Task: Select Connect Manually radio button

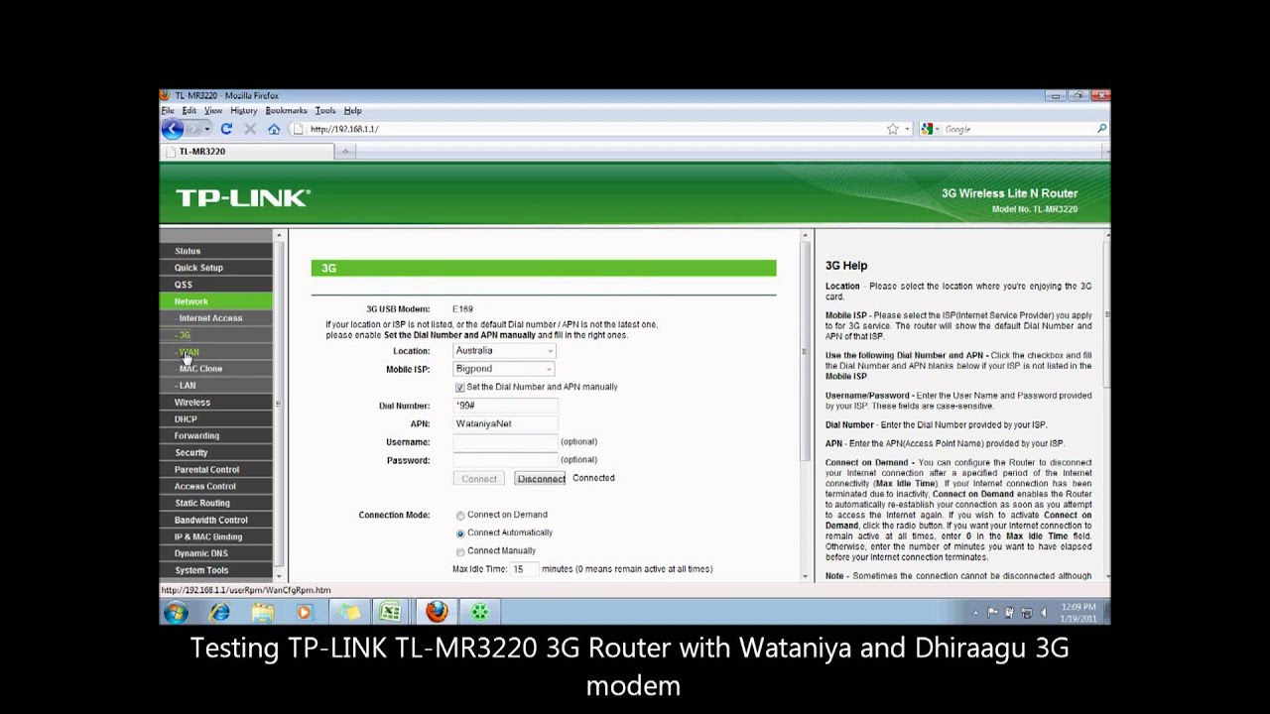Action: tap(460, 551)
